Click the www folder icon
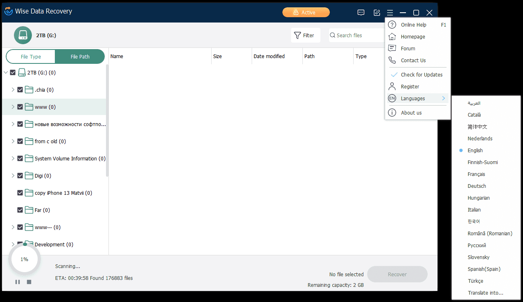 29,107
